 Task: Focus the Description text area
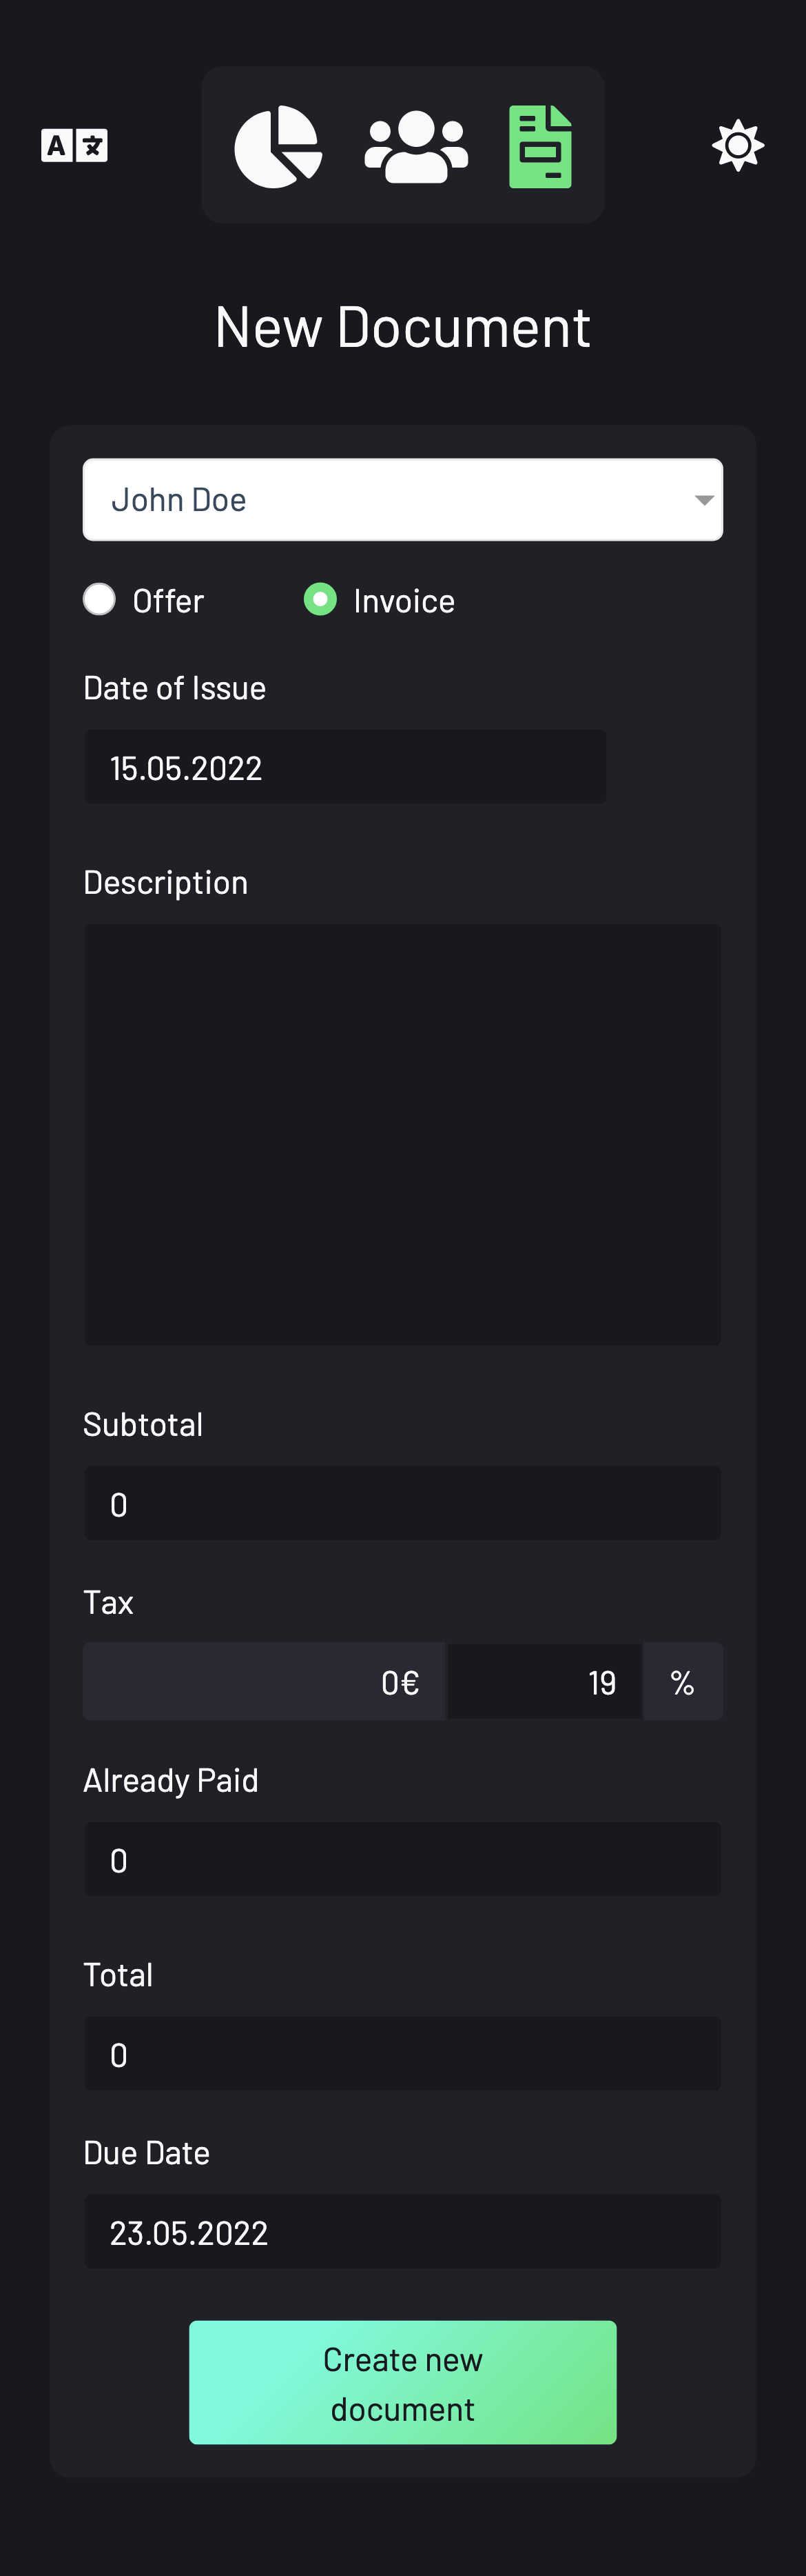[402, 1134]
